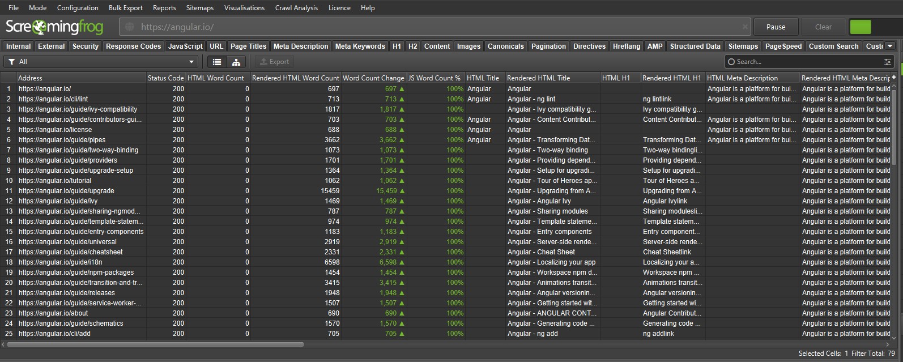Select the PageSpeed tab

pos(783,46)
